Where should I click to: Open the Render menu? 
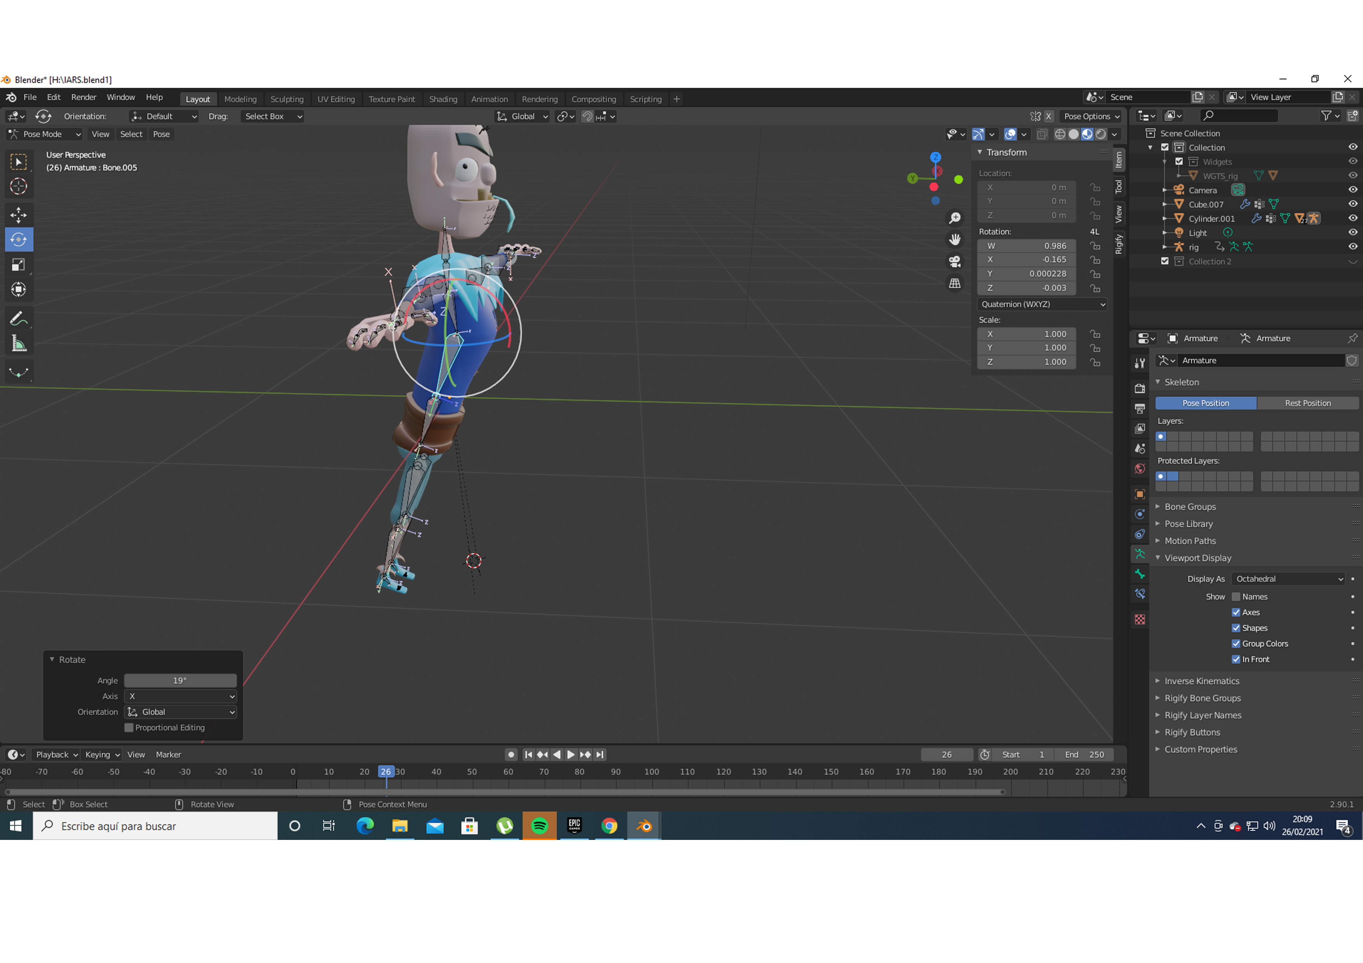pos(83,97)
